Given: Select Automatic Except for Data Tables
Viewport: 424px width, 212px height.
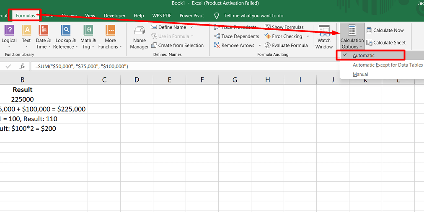Looking at the screenshot, I should 387,65.
